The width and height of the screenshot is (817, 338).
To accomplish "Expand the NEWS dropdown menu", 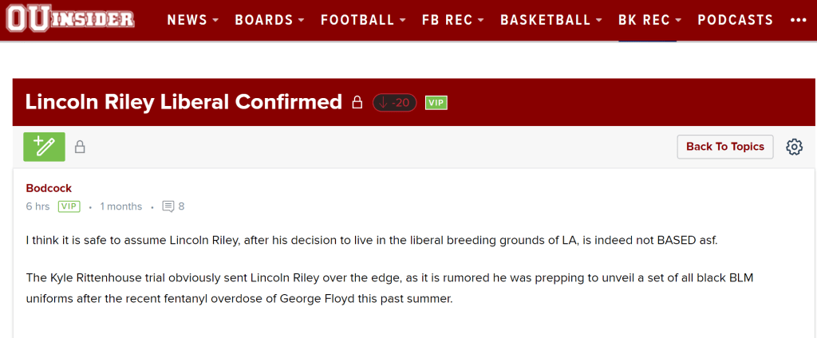I will click(x=192, y=20).
